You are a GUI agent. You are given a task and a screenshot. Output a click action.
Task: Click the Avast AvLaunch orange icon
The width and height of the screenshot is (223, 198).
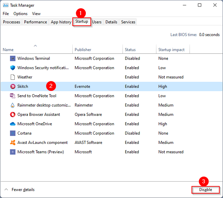tap(13, 143)
